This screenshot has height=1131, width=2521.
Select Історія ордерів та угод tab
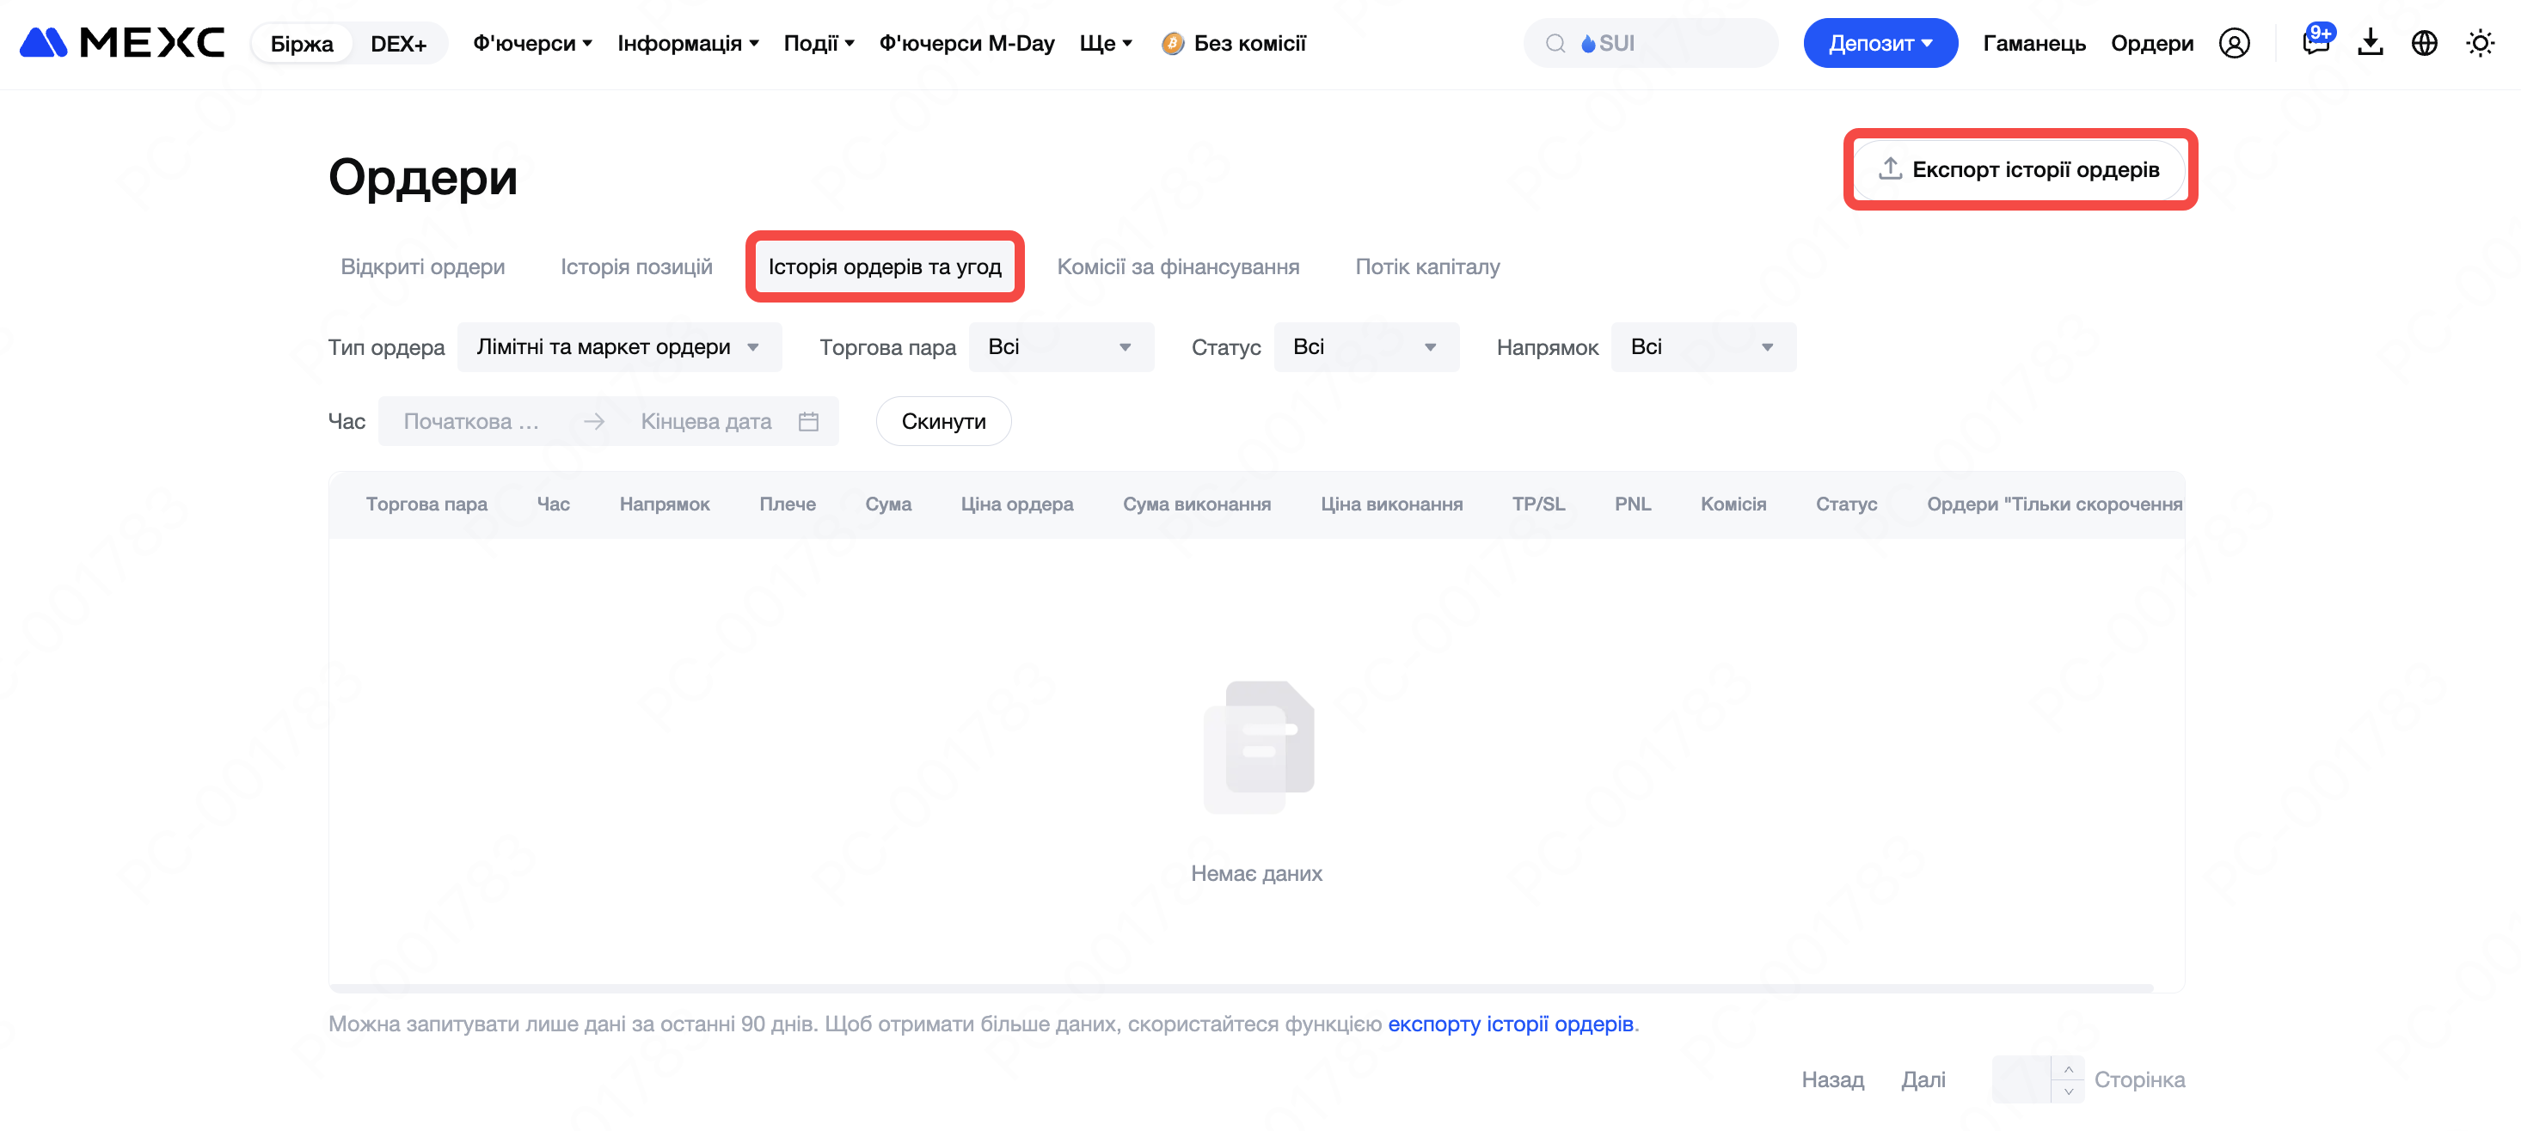884,267
